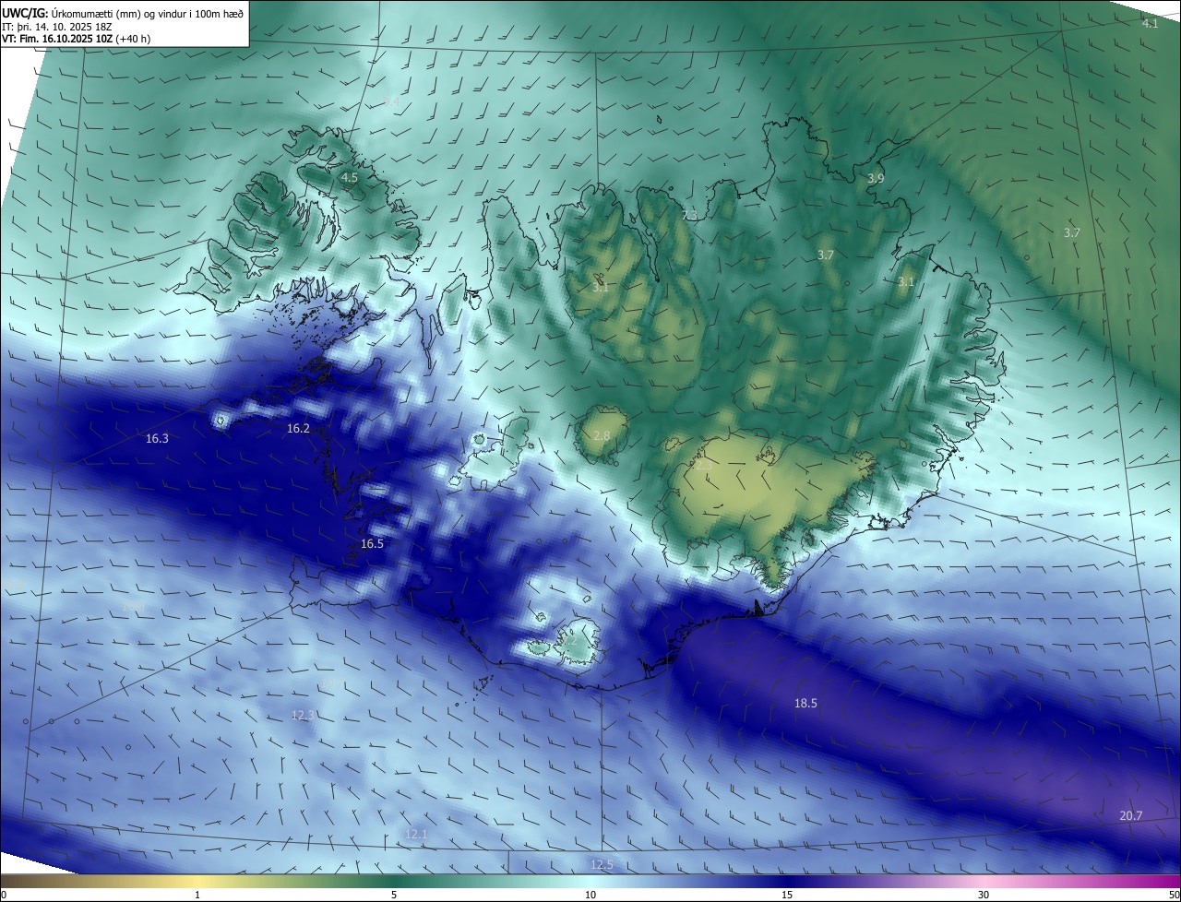Click the 12.5 value label
The image size is (1181, 902).
coord(602,864)
